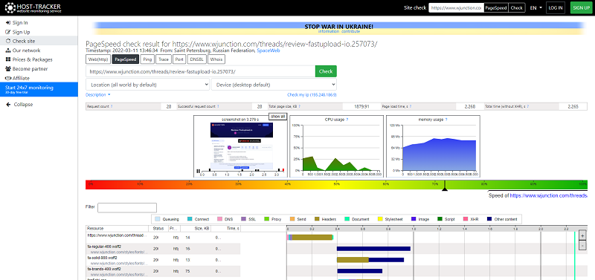Click the SSL legend swatch

click(244, 219)
